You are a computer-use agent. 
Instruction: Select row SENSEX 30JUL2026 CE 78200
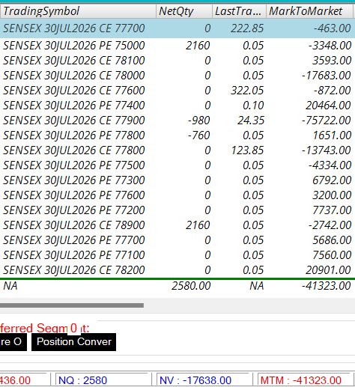[177, 270]
